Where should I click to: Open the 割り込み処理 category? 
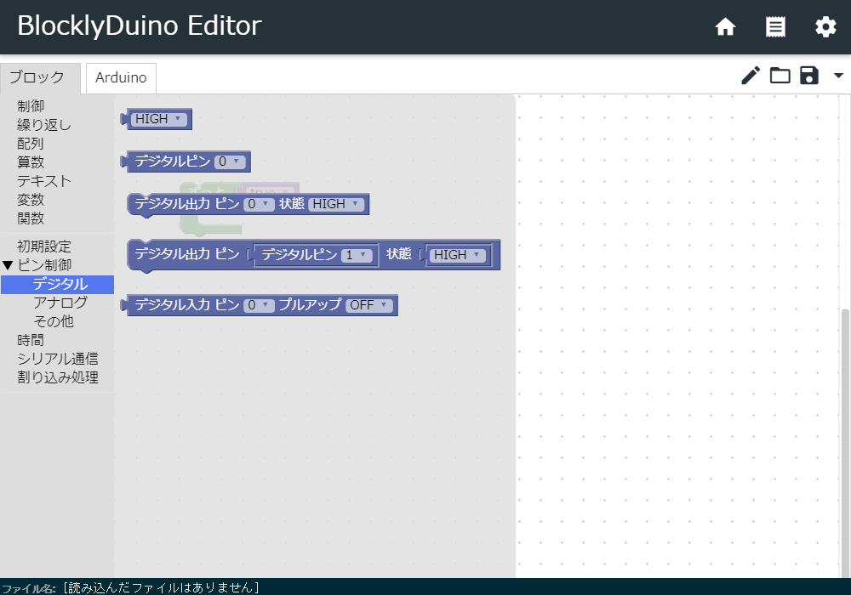[x=57, y=377]
